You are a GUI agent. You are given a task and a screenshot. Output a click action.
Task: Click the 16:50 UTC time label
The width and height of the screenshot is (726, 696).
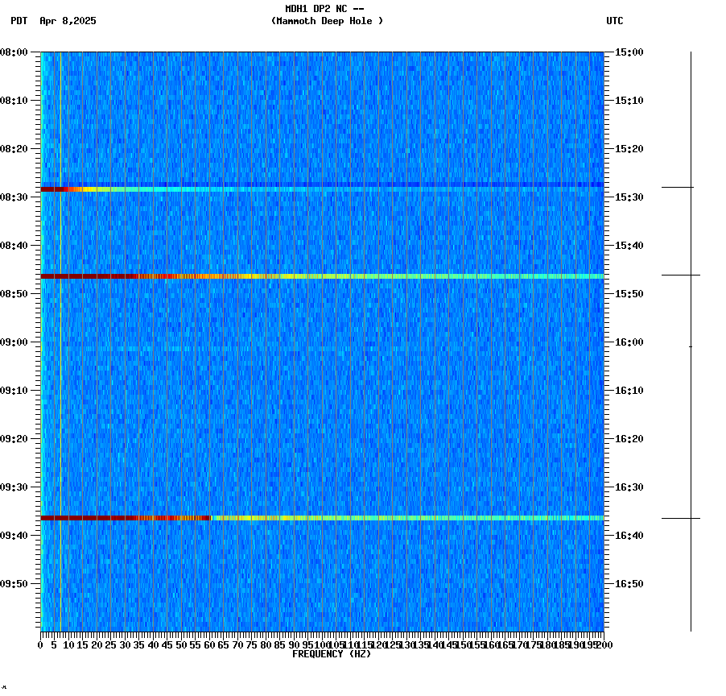coord(628,582)
